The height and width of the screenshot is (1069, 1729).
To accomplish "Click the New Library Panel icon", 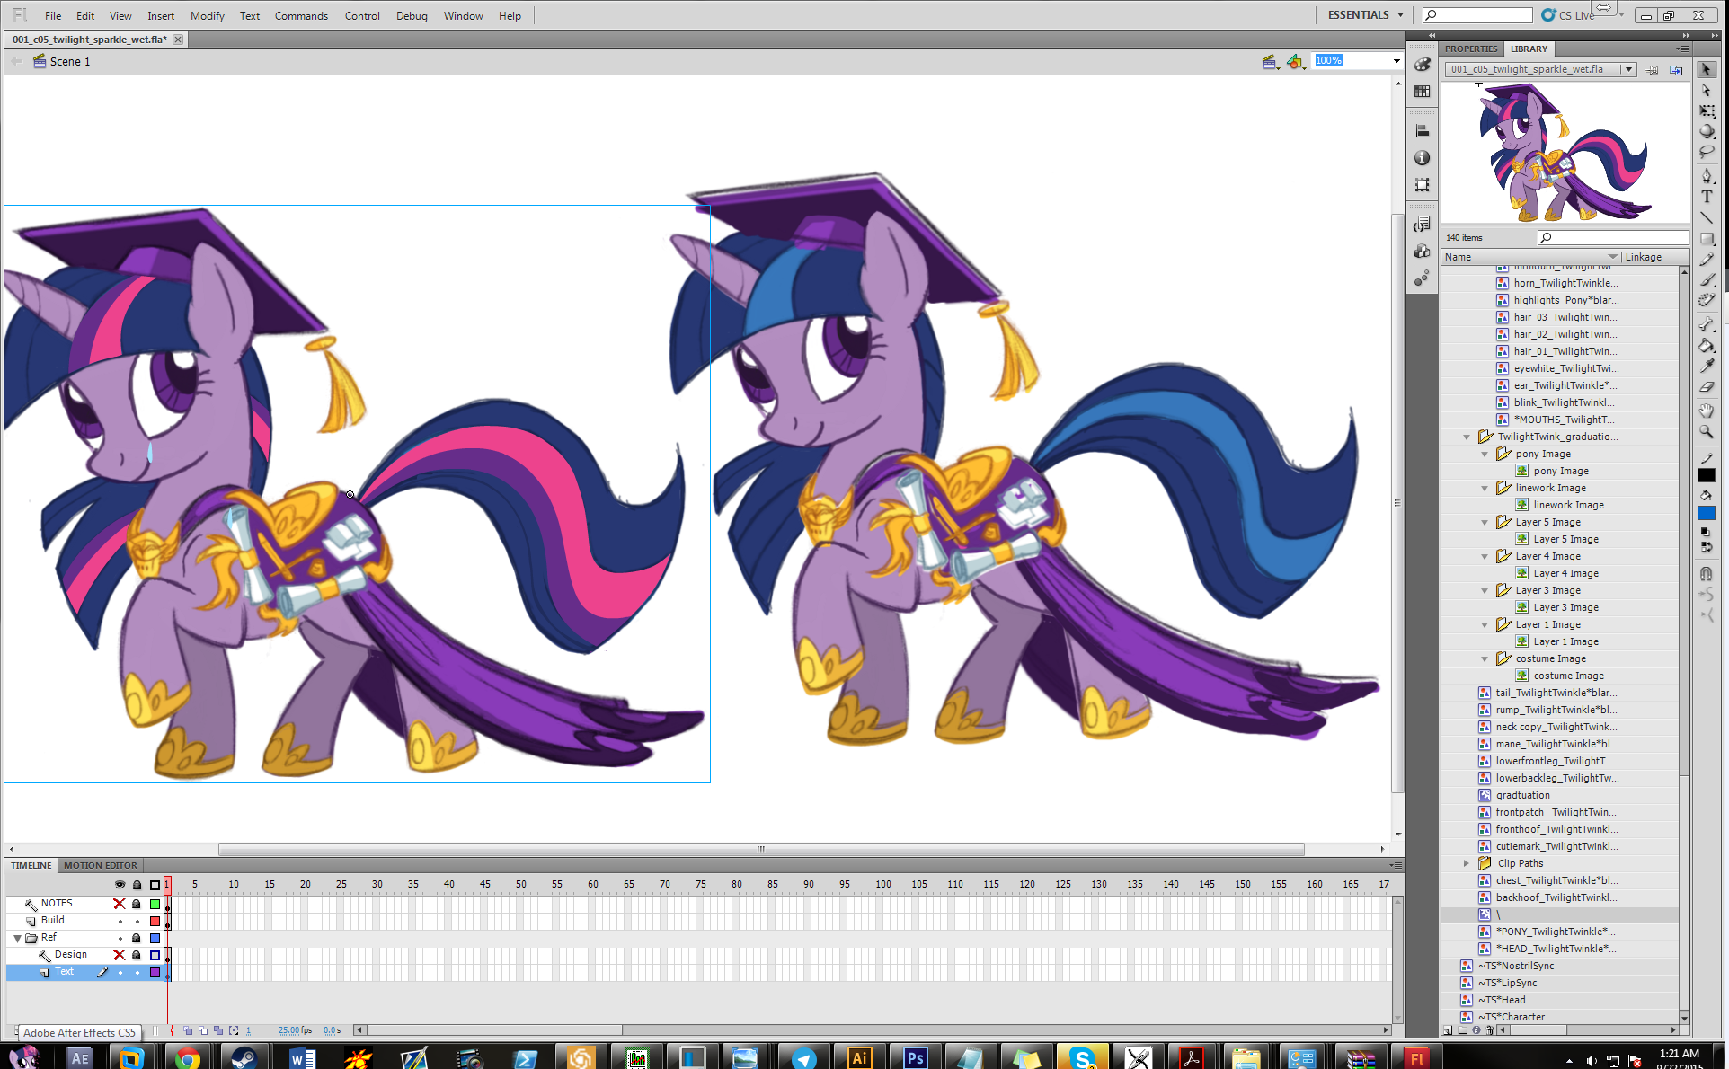I will pos(1676,70).
